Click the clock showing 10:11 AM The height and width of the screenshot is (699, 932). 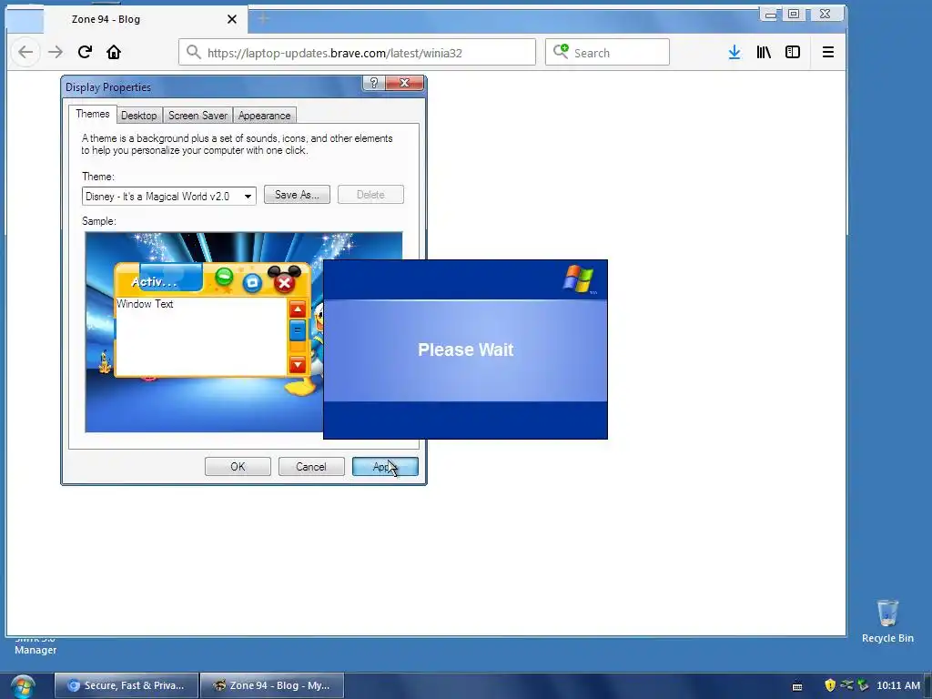898,685
